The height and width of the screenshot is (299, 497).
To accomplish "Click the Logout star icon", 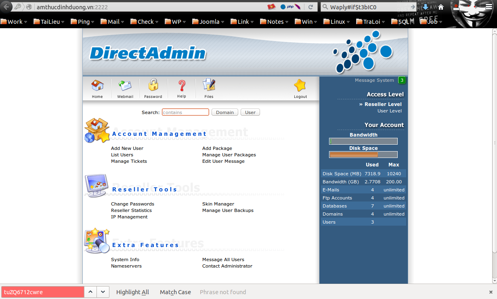I will (300, 85).
